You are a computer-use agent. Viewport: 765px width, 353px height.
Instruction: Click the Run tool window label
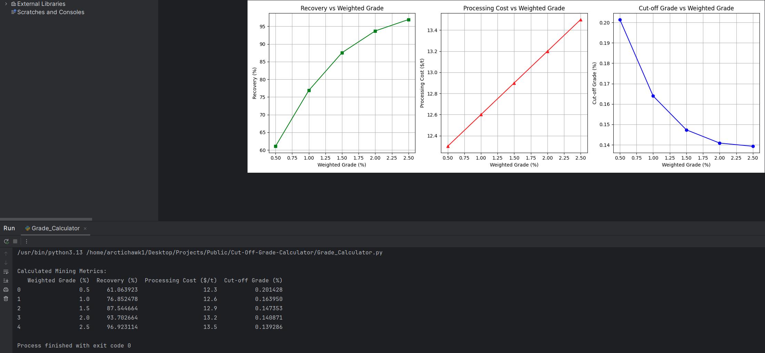9,228
